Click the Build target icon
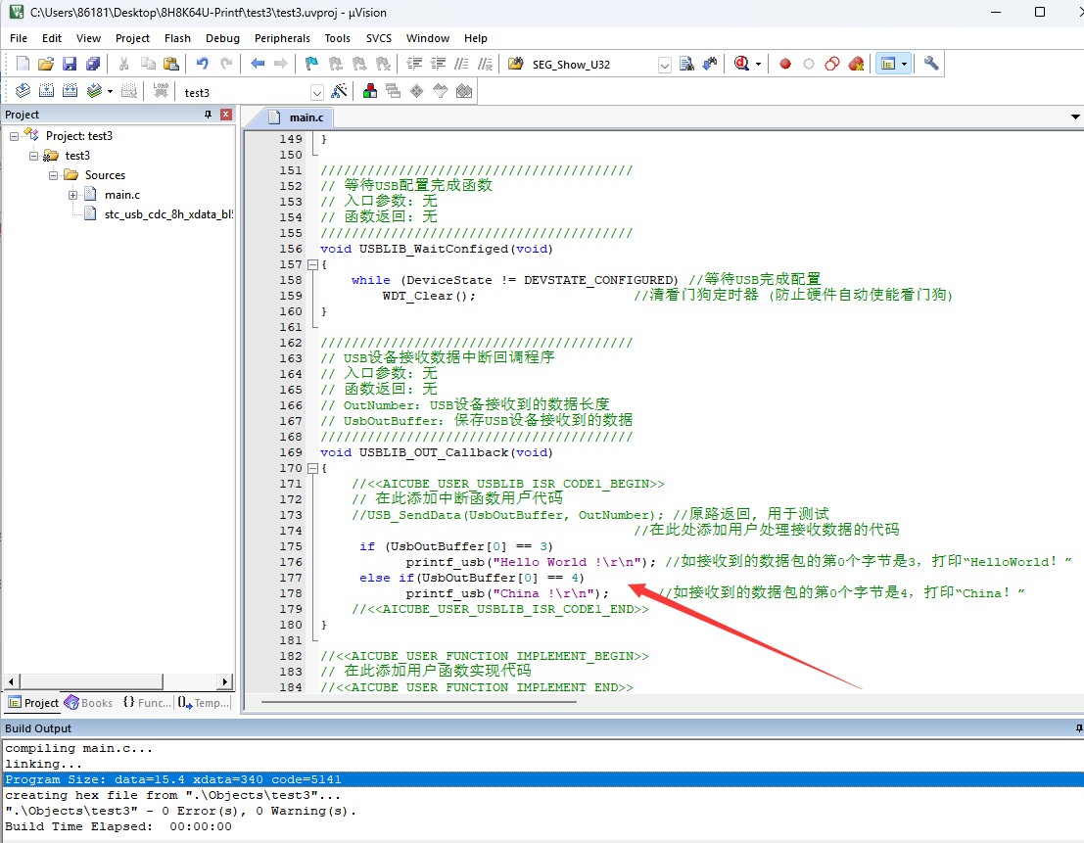This screenshot has height=843, width=1084. click(x=46, y=90)
